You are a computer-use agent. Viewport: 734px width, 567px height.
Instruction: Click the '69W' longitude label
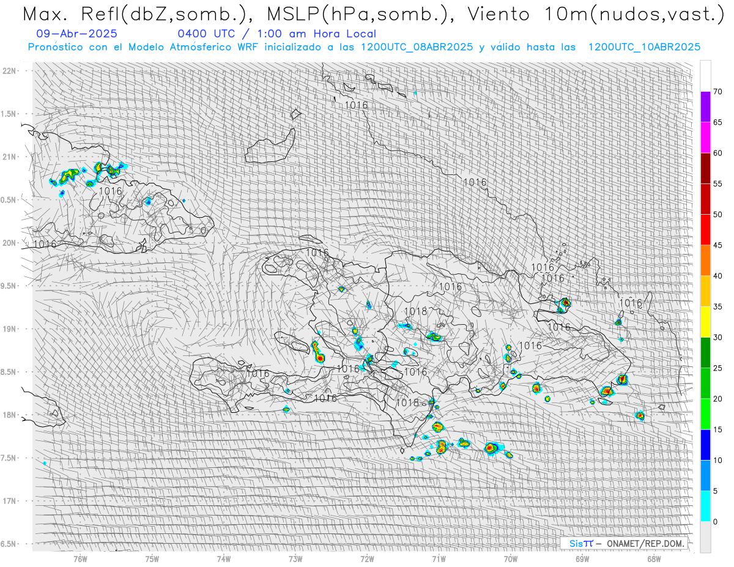coord(582,558)
